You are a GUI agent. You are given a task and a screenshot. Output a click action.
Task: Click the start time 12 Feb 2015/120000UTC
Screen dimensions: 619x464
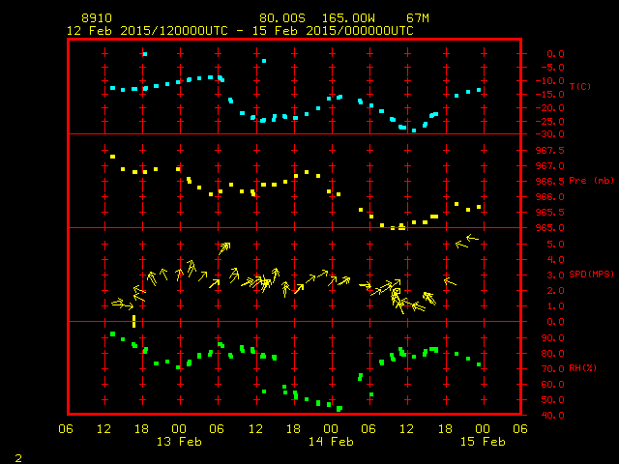click(147, 31)
